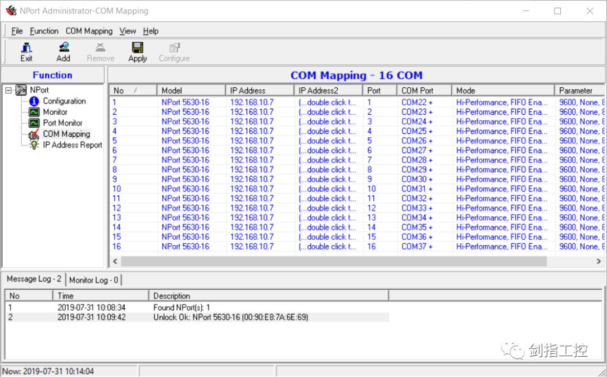Sort by the COM Port column header
The image size is (607, 377).
tap(424, 90)
